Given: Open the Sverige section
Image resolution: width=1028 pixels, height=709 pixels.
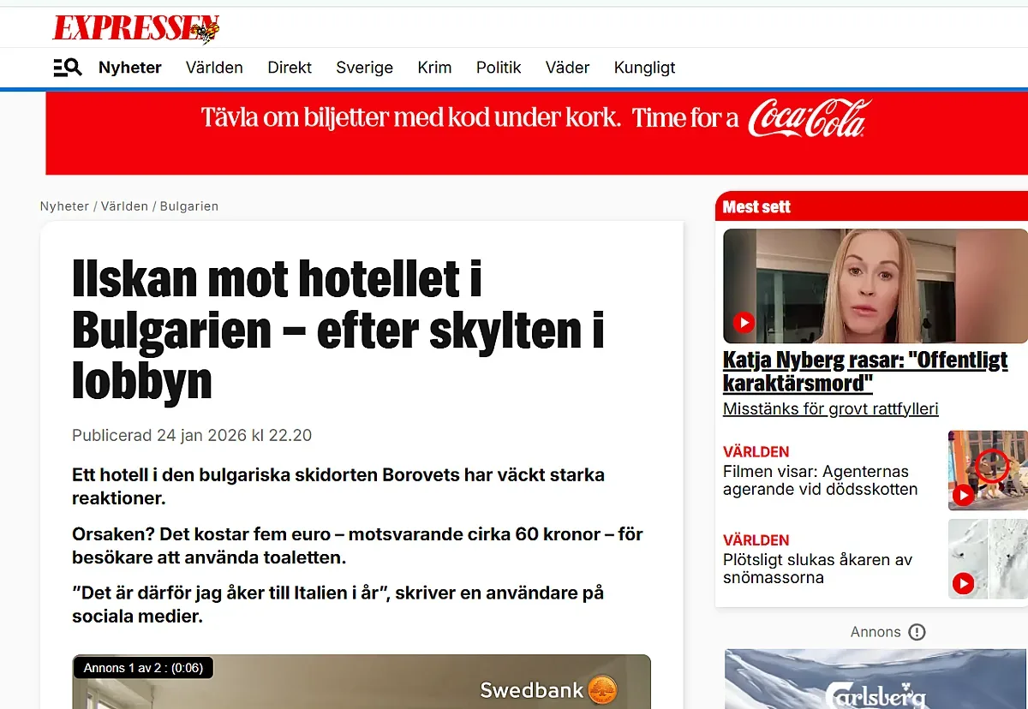Looking at the screenshot, I should point(364,68).
